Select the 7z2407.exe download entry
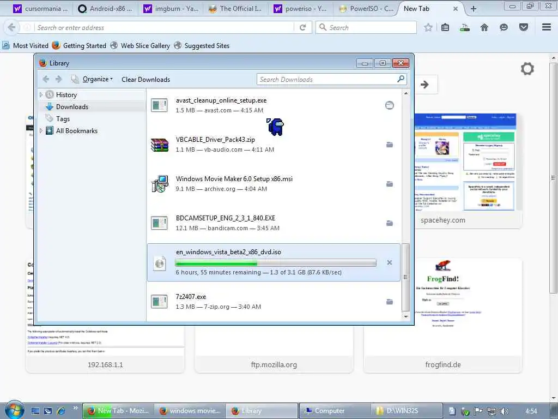558x419 pixels. (274, 302)
